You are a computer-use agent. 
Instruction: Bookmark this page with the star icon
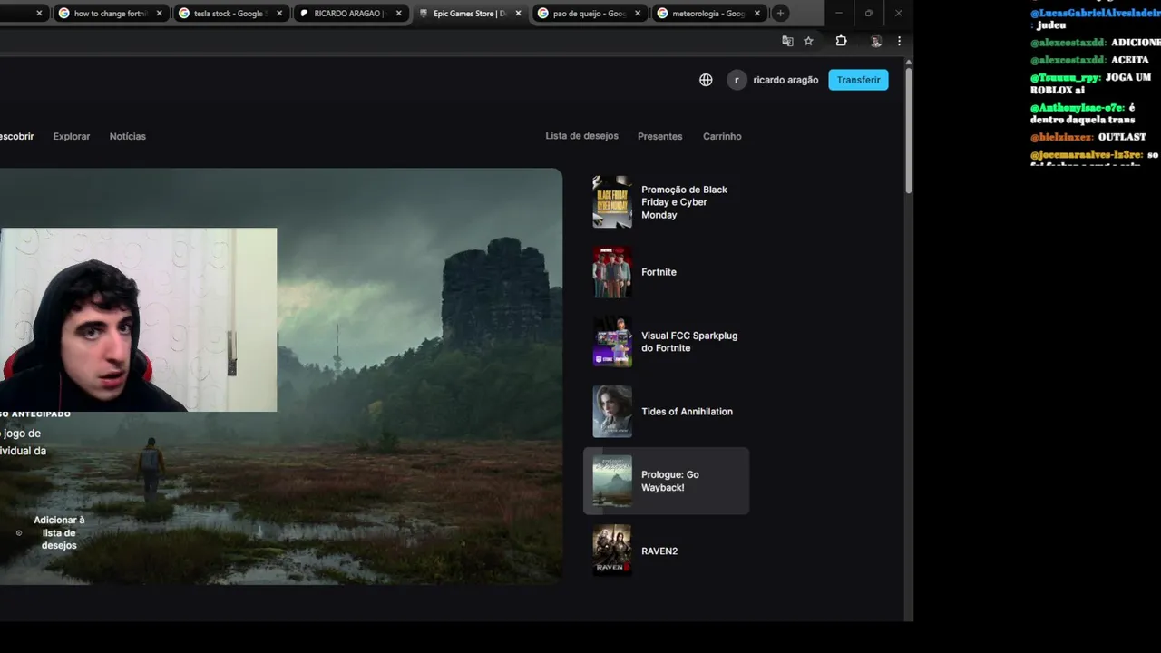point(808,41)
